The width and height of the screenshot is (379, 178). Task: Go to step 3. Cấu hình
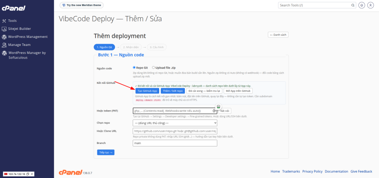pyautogui.click(x=157, y=47)
